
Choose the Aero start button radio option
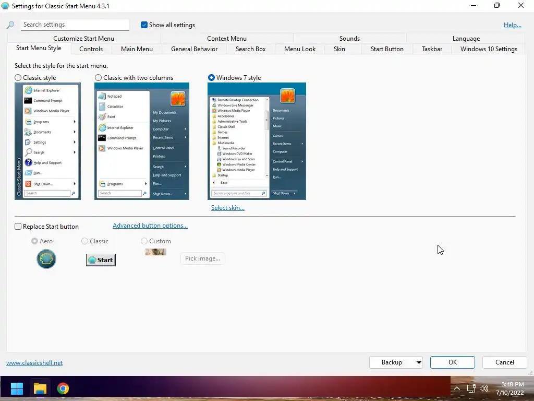pos(34,241)
